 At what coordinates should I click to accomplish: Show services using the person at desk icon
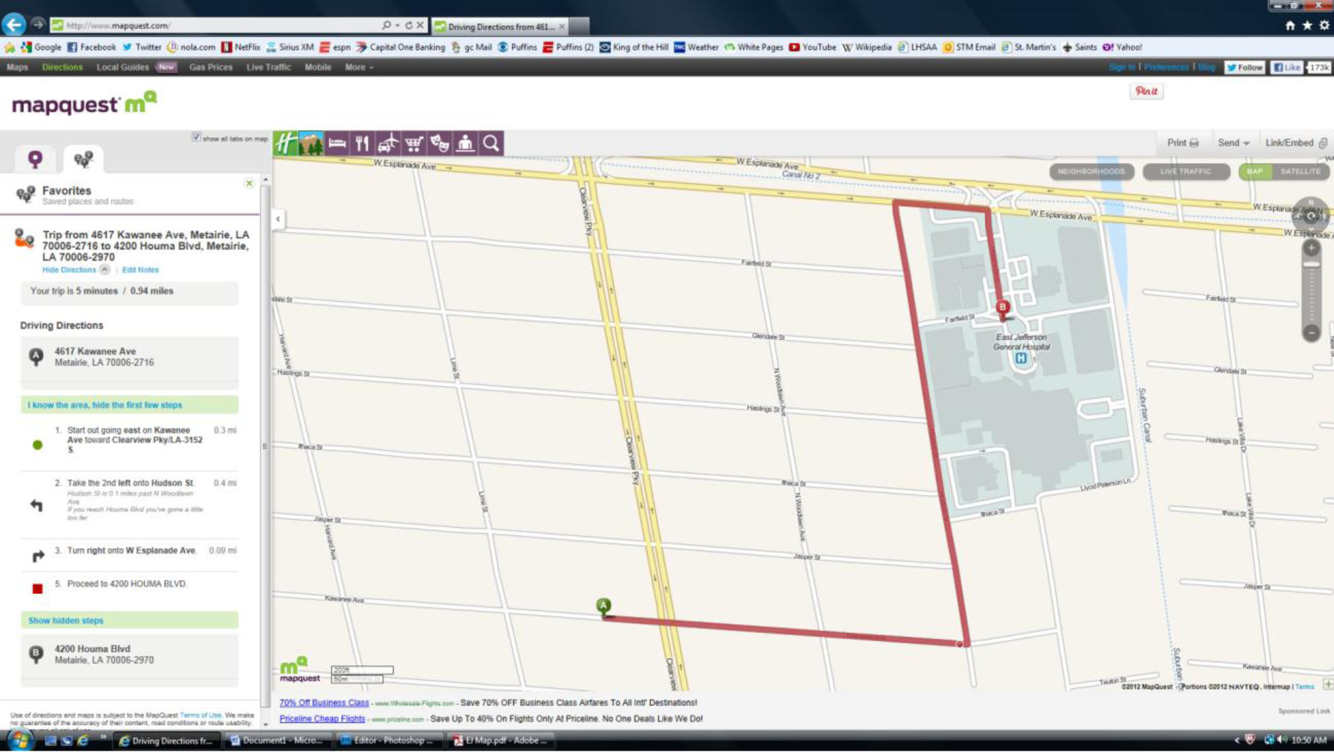[466, 143]
